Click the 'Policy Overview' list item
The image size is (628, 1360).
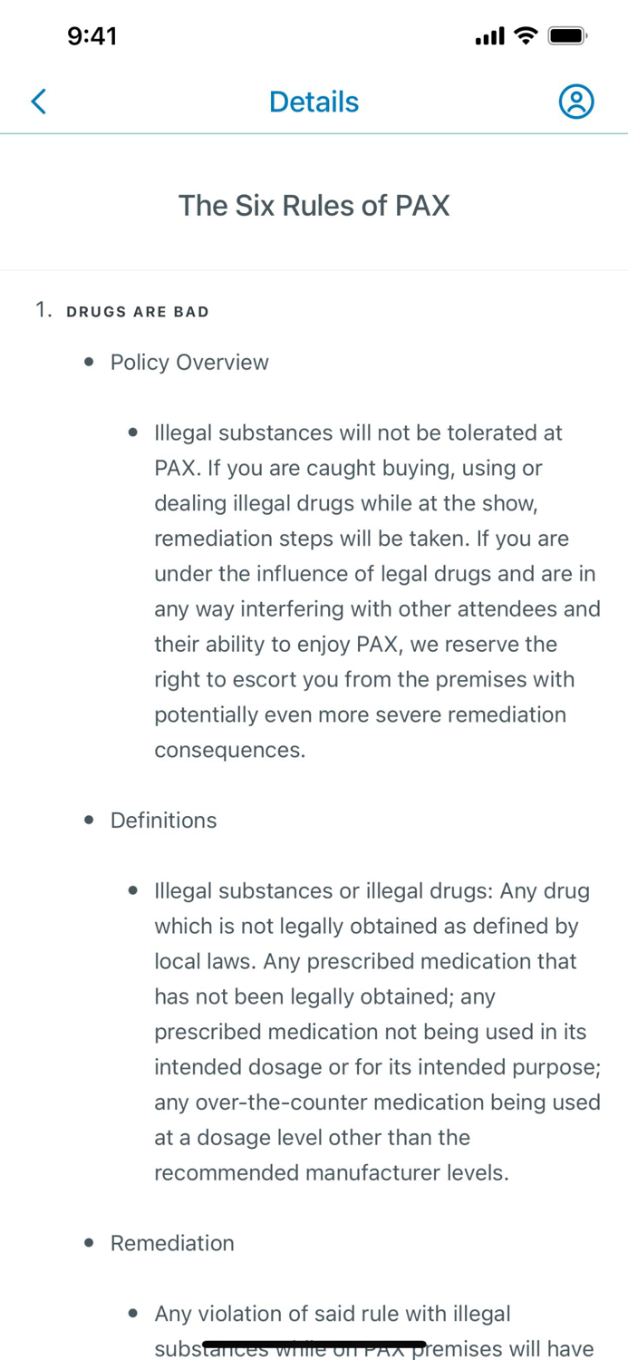189,363
